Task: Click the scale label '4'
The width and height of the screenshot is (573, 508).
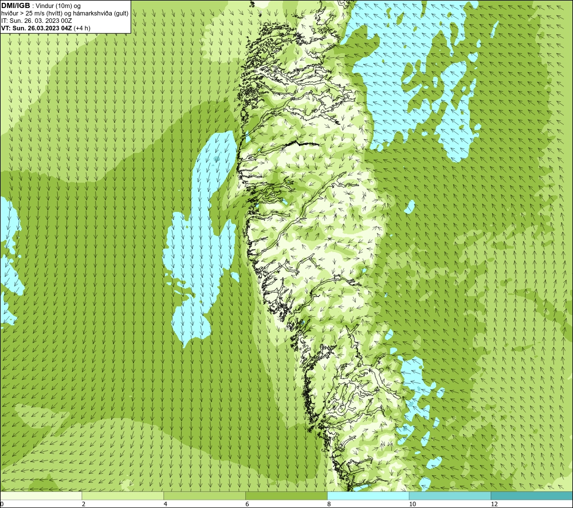Action: (166, 504)
